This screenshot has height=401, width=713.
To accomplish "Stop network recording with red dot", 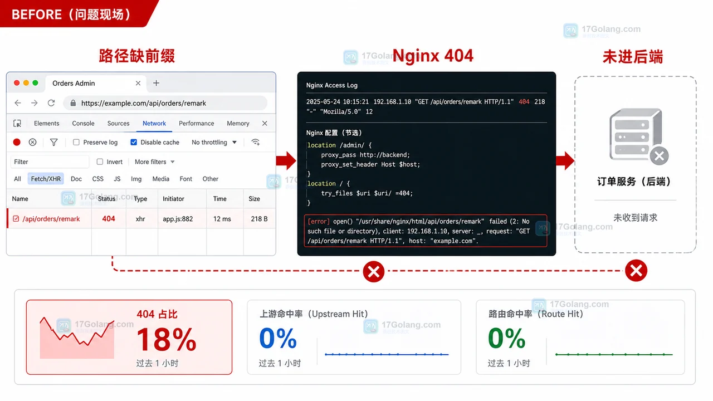I will pos(17,143).
